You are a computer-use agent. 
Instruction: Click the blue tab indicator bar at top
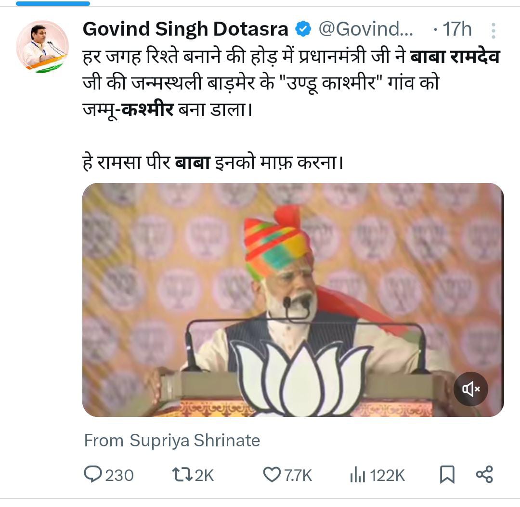point(52,3)
